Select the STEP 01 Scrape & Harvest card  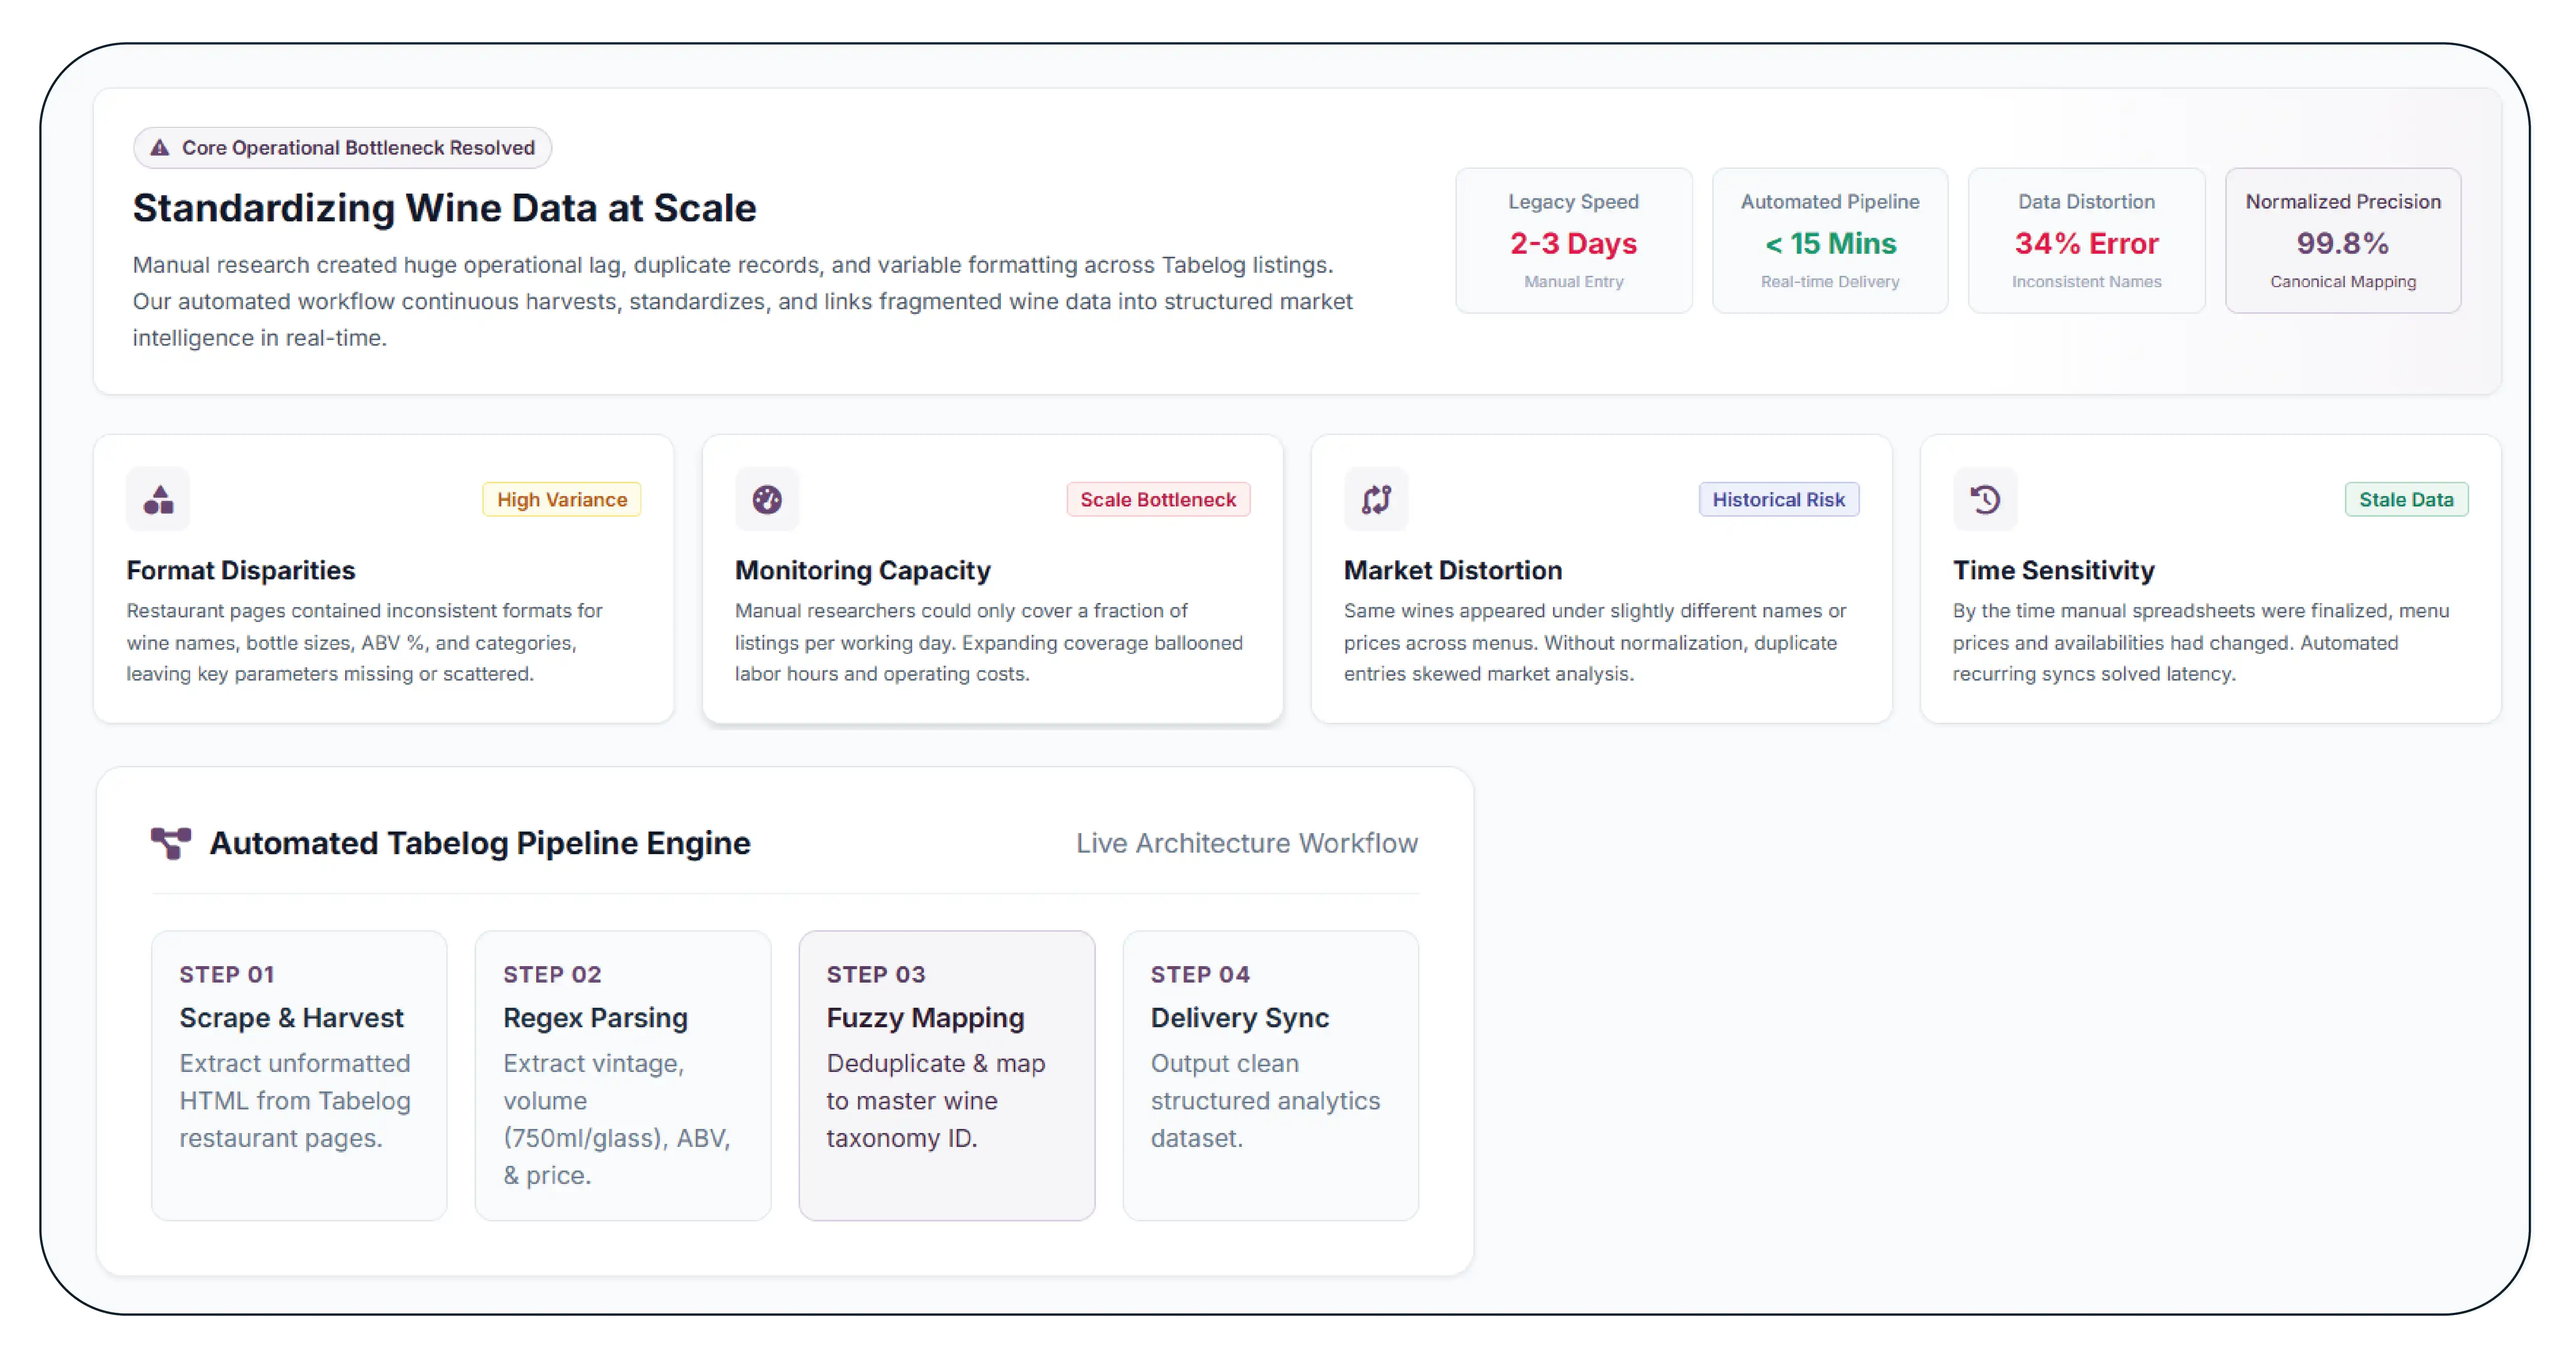299,1075
